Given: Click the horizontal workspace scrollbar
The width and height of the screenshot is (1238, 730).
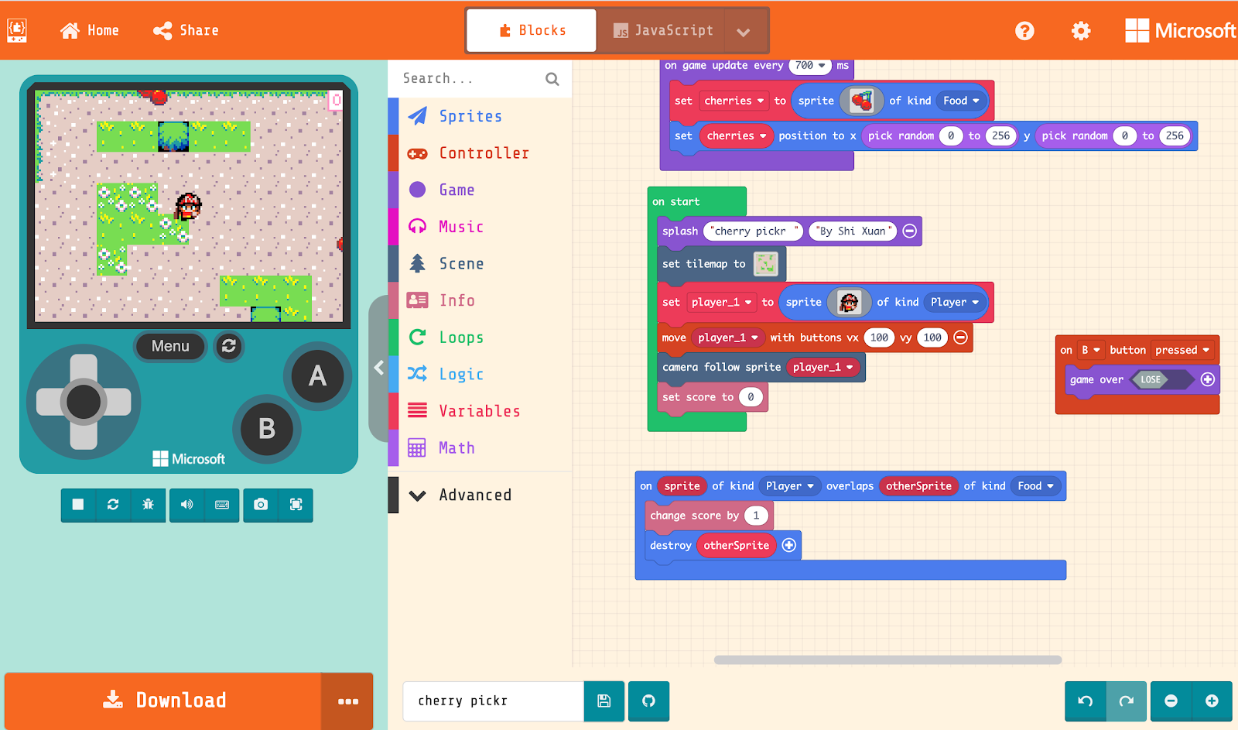Looking at the screenshot, I should pos(887,660).
